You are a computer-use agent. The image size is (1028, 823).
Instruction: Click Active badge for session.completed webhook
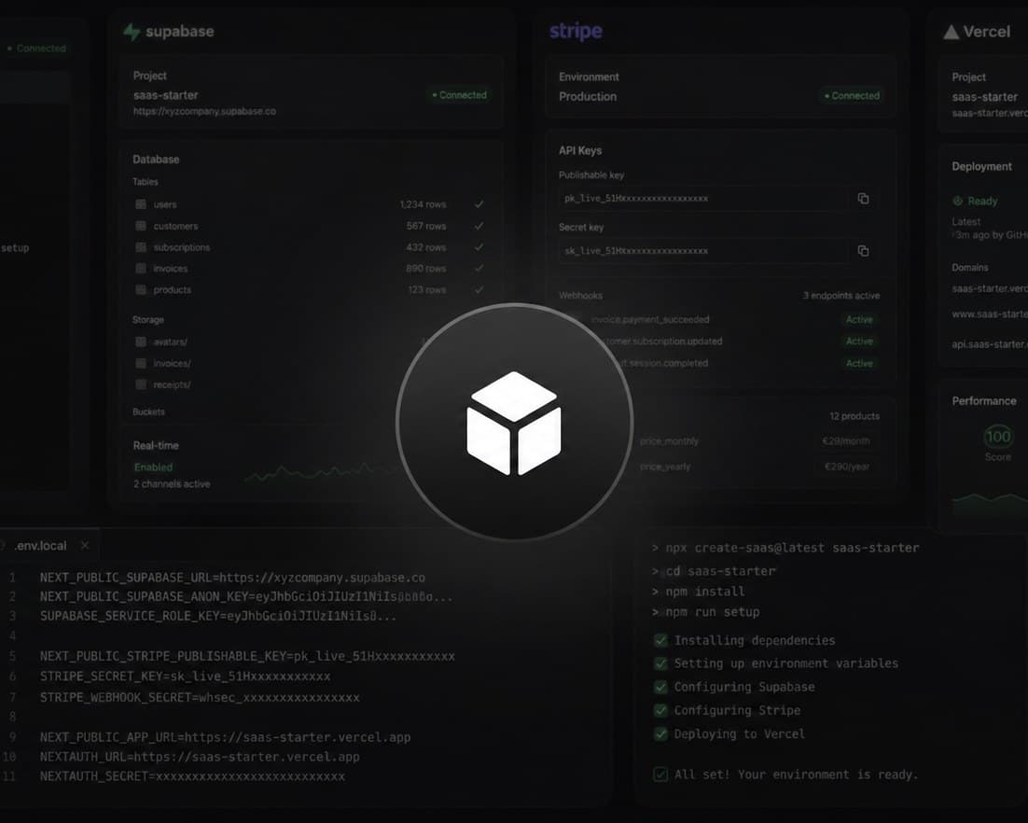[x=859, y=363]
